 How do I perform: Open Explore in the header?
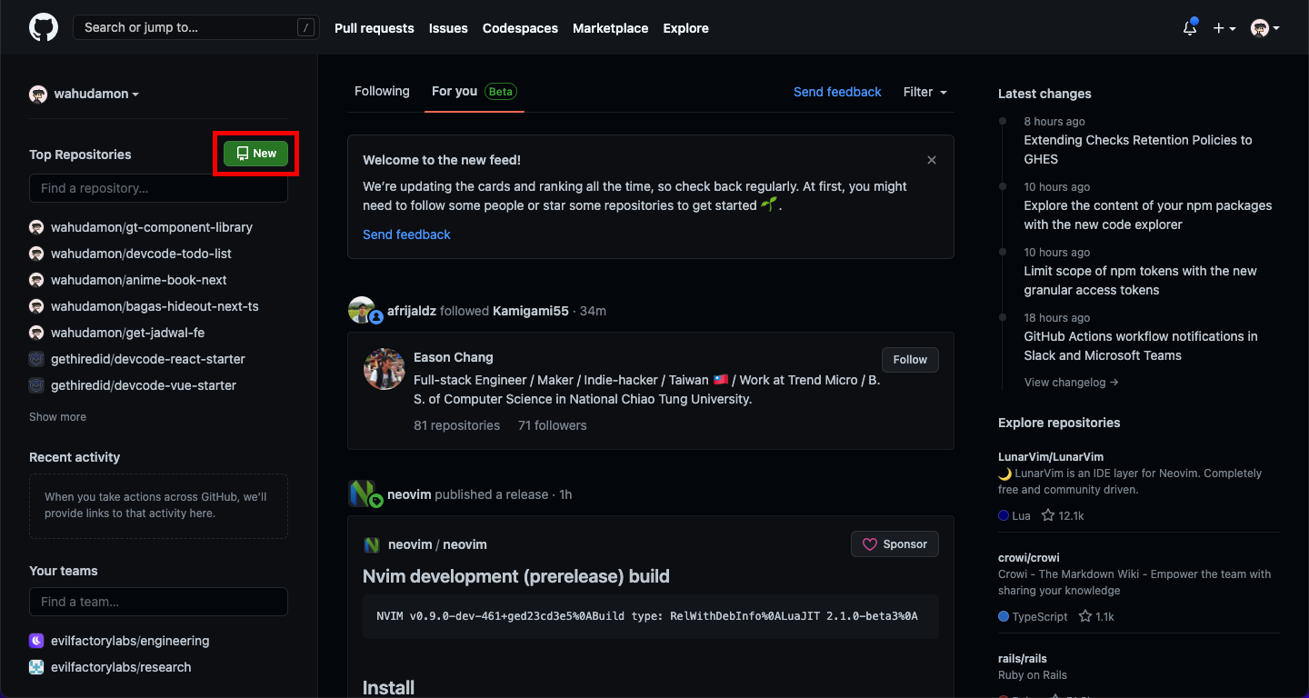pos(686,28)
